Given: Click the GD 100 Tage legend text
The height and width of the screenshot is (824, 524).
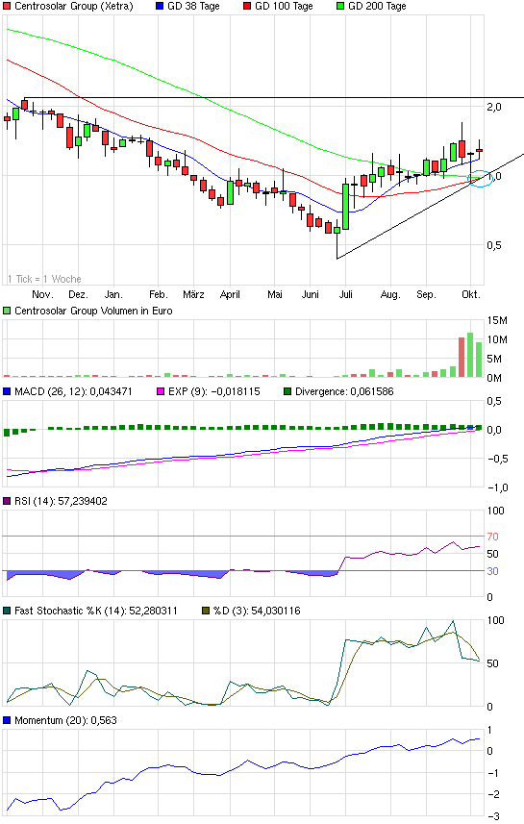Looking at the screenshot, I should [284, 7].
